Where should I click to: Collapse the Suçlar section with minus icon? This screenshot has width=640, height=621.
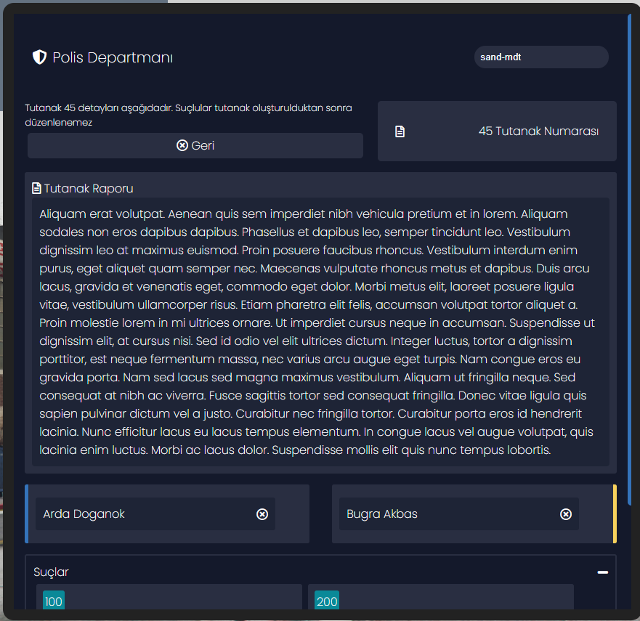[602, 572]
